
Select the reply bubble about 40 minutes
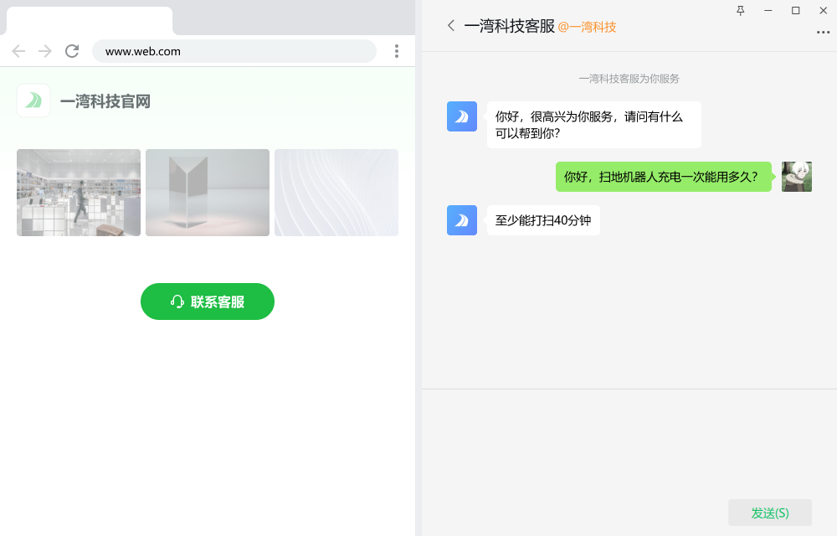543,220
